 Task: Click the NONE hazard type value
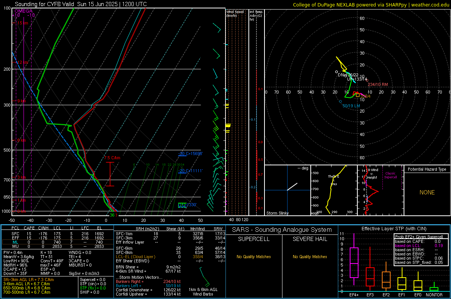427,192
